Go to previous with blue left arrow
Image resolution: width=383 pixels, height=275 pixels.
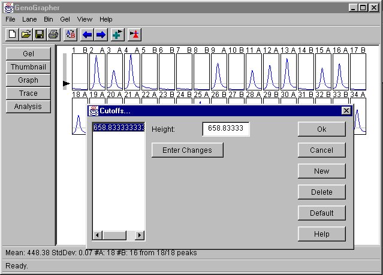tap(88, 35)
